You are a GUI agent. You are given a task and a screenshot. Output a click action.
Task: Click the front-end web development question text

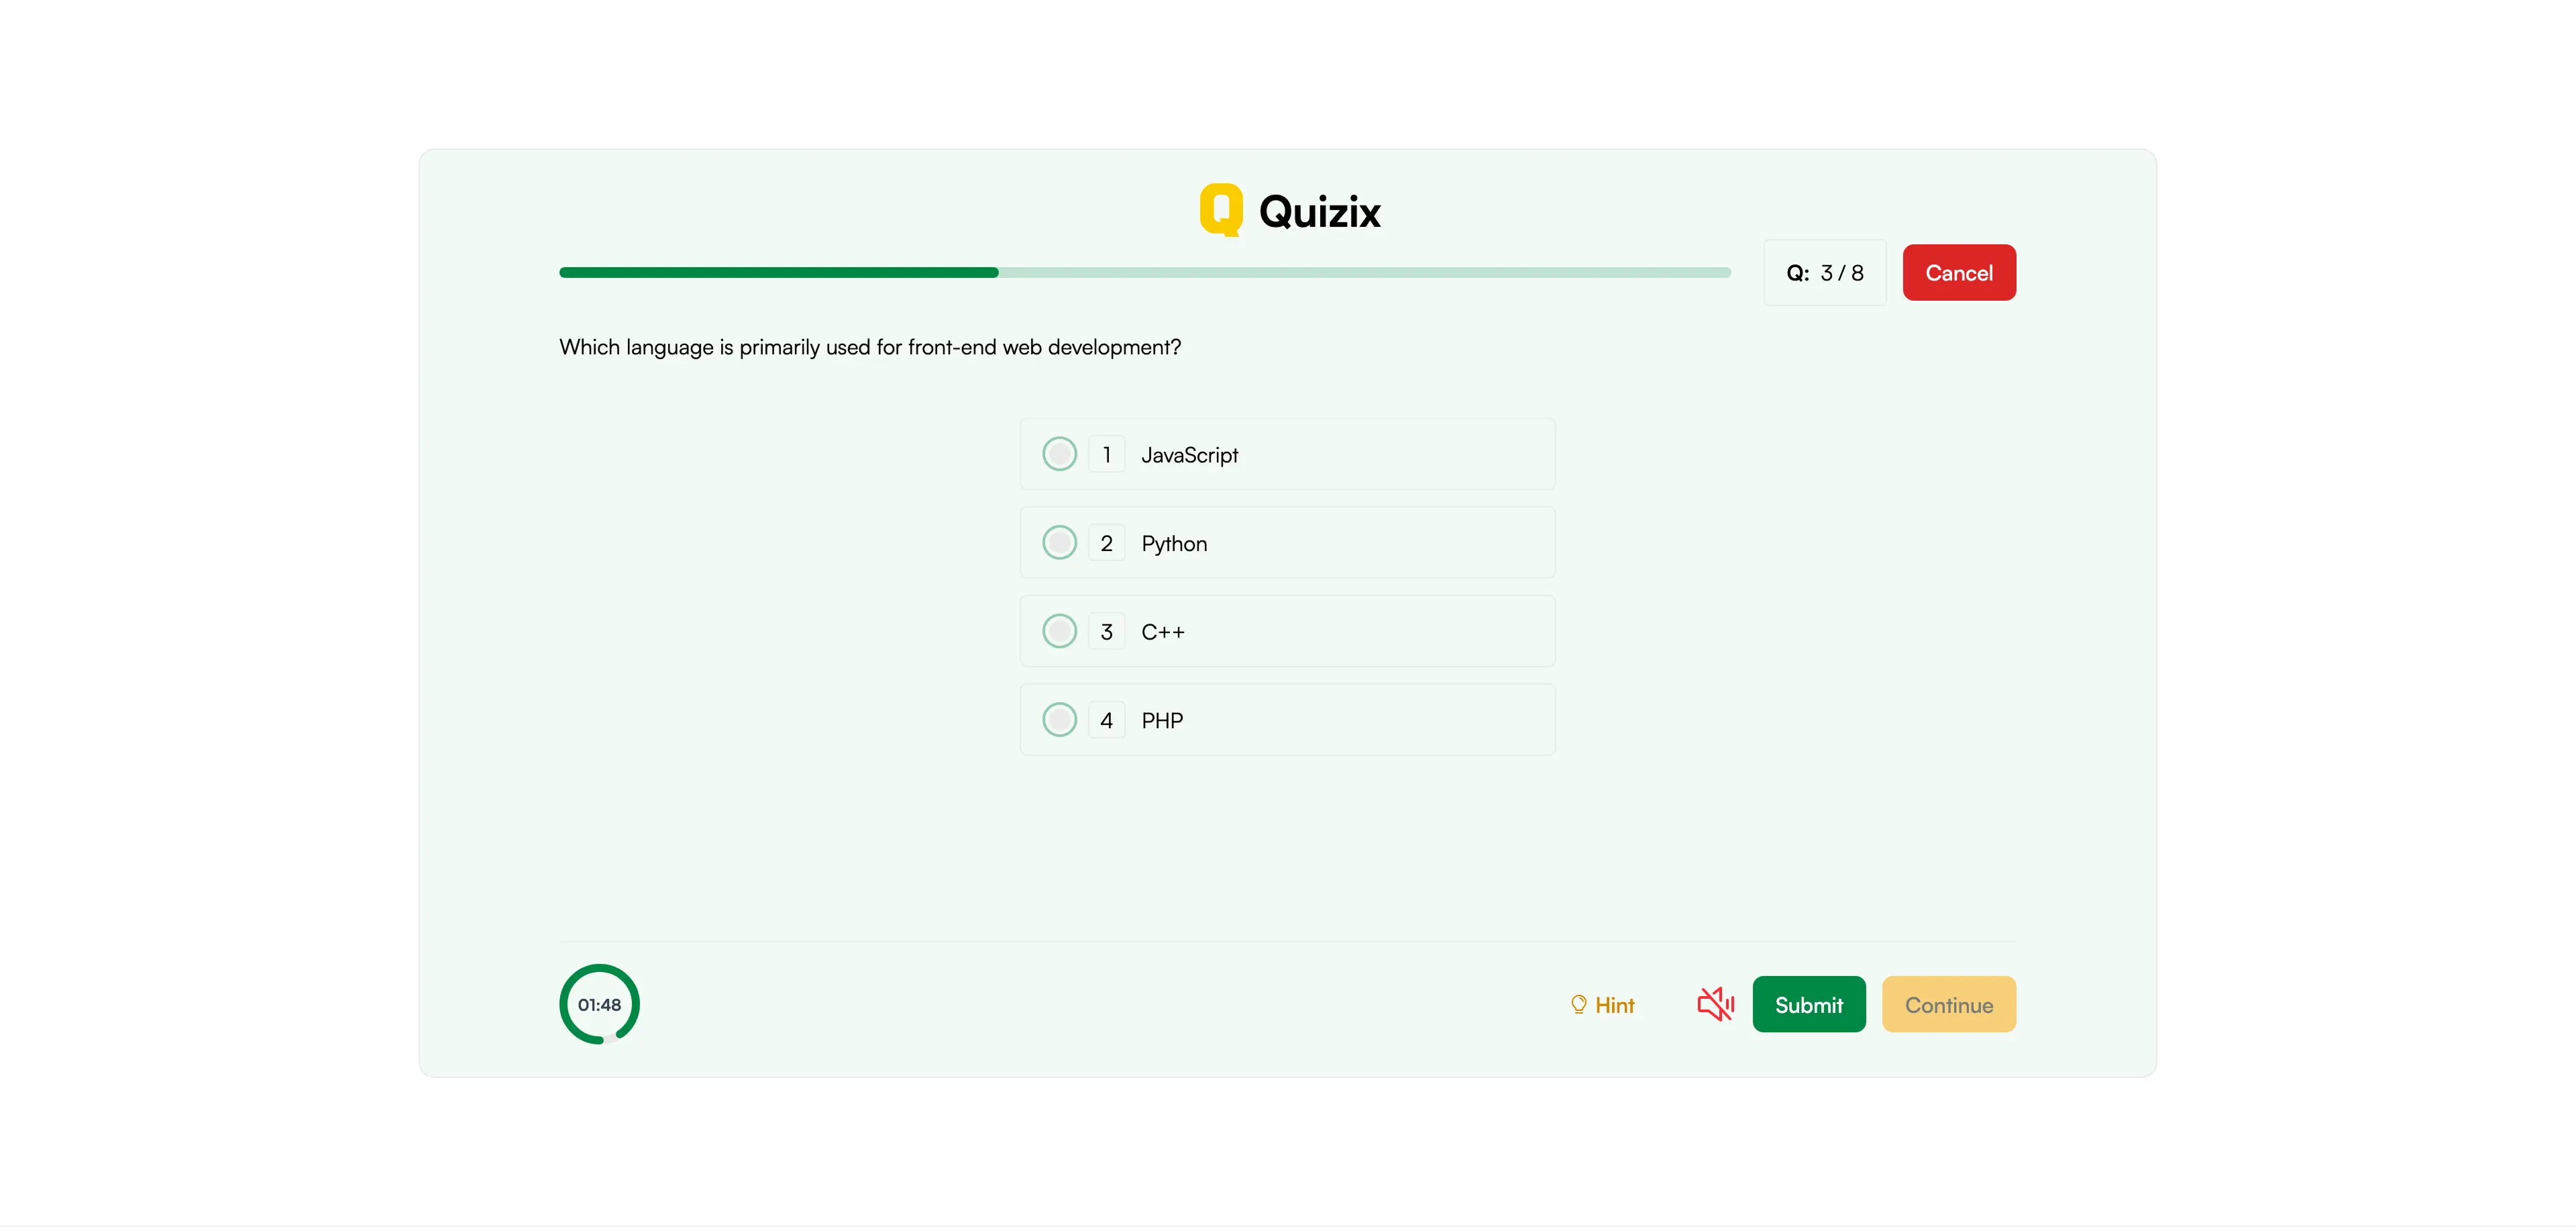pos(869,347)
